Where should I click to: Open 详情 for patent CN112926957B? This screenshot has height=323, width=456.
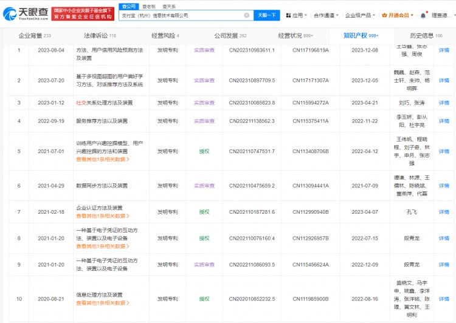tap(444, 239)
